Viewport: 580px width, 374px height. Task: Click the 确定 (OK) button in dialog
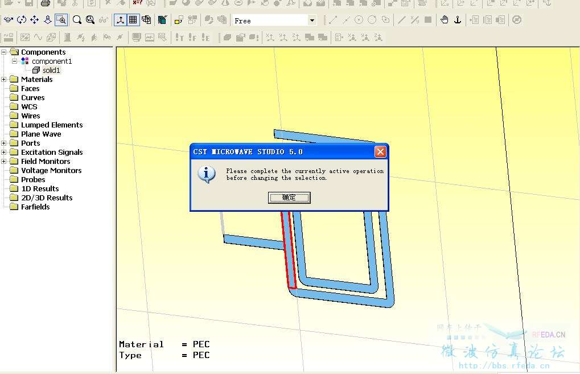pos(289,198)
